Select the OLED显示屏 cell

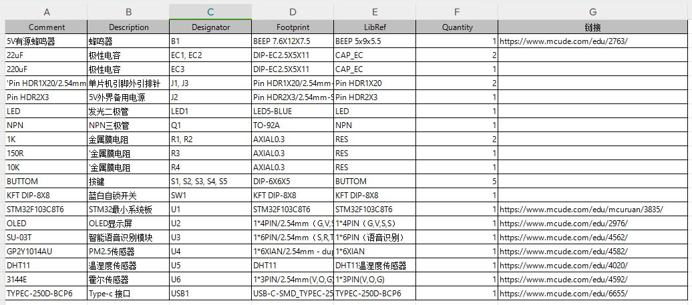(128, 224)
